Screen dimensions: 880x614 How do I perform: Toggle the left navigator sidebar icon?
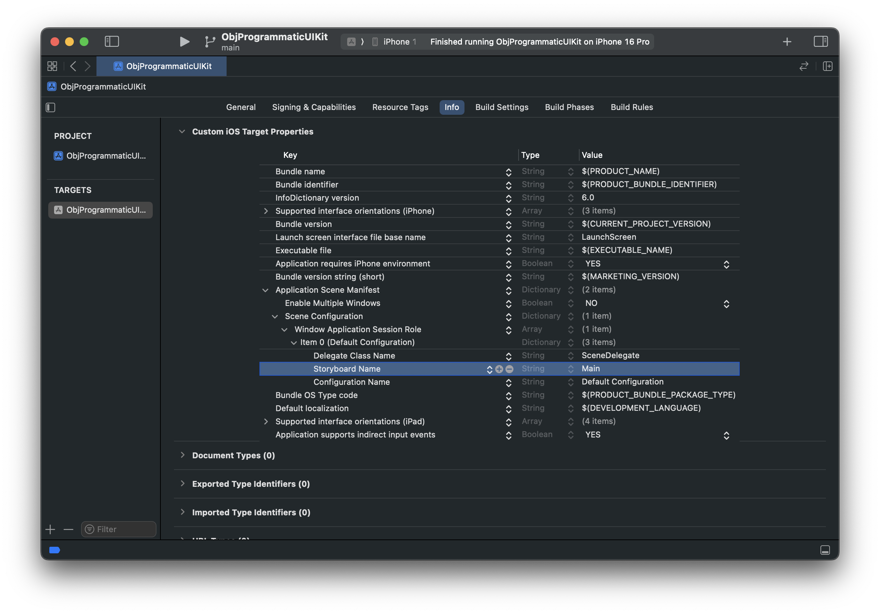point(112,41)
